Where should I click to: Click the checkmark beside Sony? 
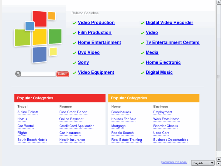pyautogui.click(x=74, y=63)
